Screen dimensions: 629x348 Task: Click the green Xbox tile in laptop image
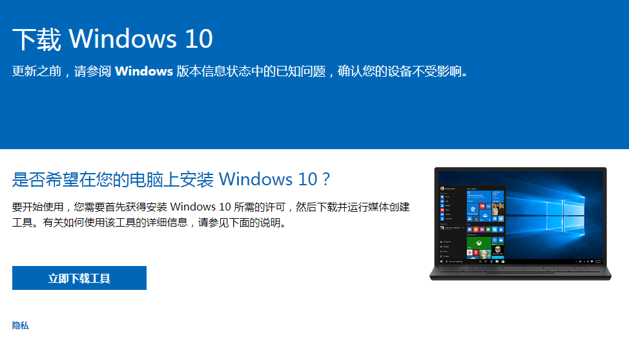(479, 243)
